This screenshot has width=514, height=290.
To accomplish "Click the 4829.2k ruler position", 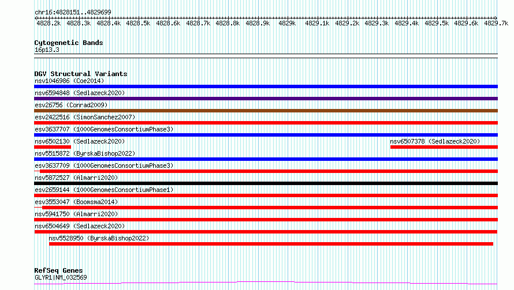I will pos(347,23).
